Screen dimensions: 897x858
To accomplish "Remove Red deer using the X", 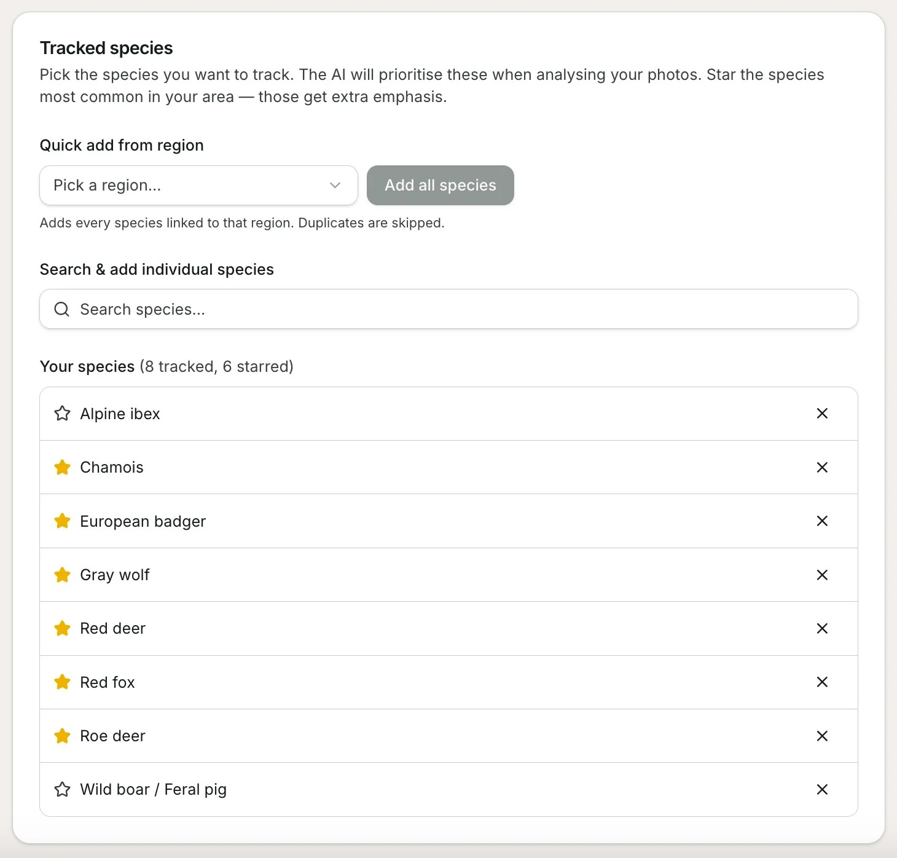I will click(822, 628).
